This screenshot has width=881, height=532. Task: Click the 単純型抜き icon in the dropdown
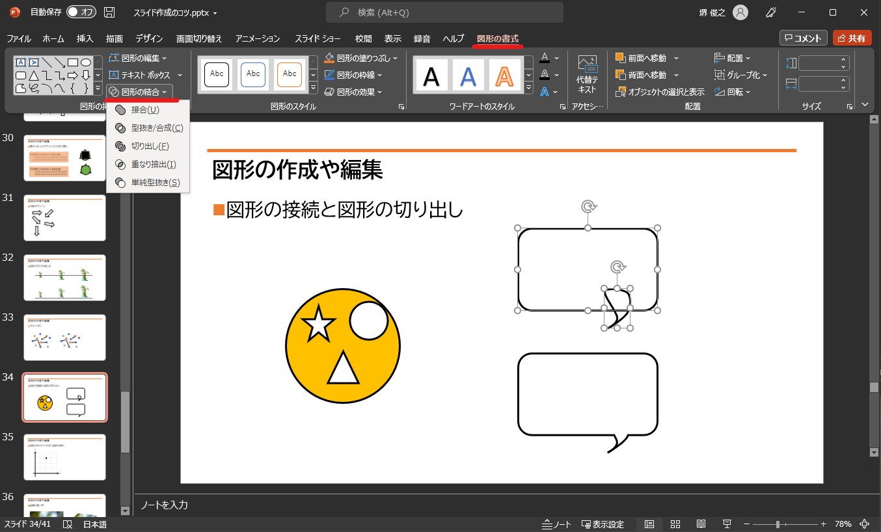(120, 182)
